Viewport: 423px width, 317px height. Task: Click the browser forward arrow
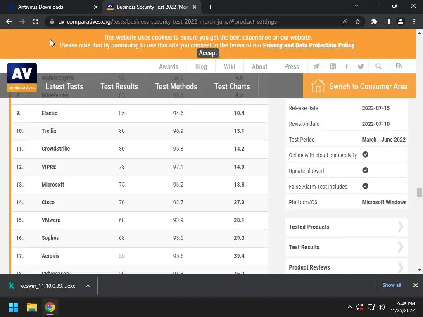pos(22,21)
